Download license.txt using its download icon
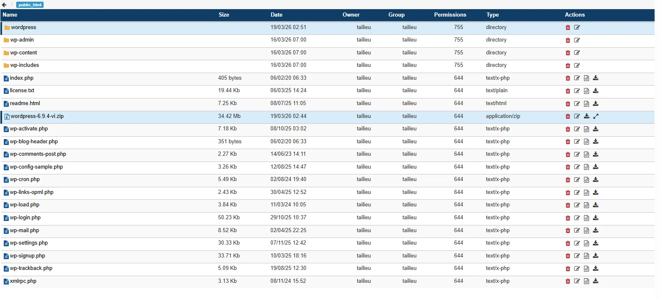Screen dimensions: 660x299 (596, 91)
